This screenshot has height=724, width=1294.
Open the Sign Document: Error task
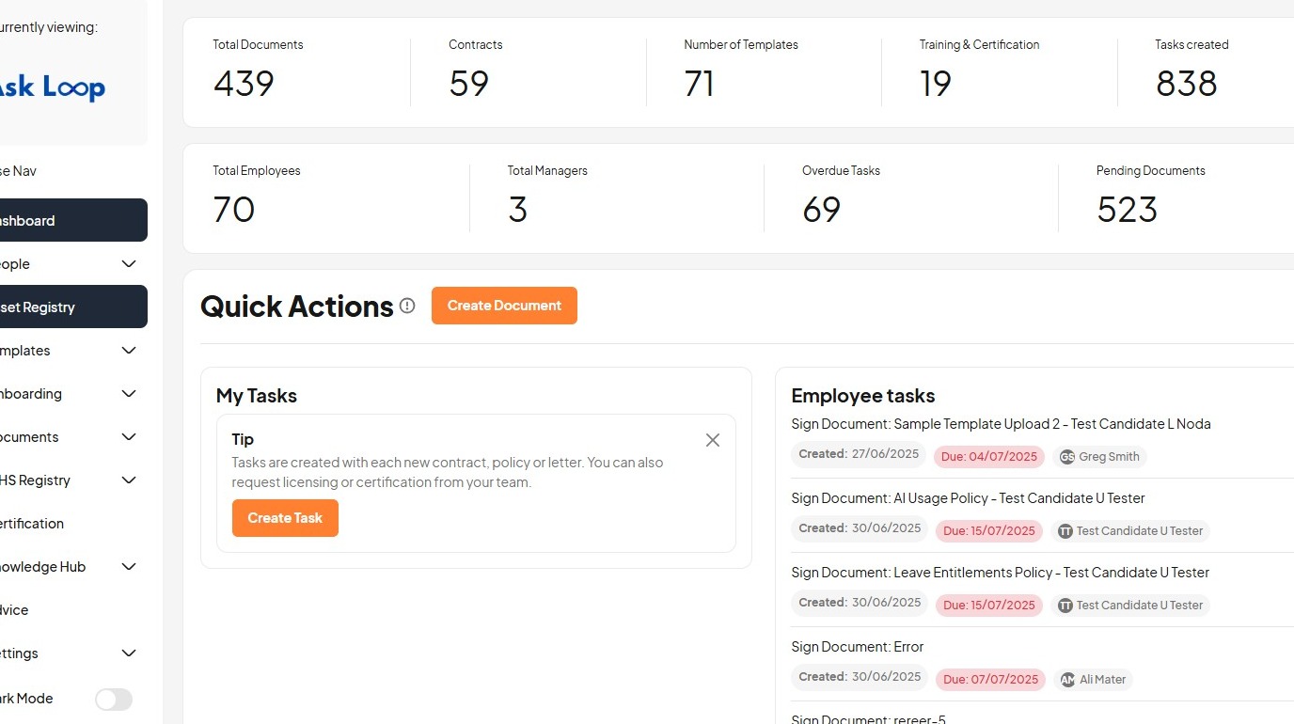[x=858, y=647]
